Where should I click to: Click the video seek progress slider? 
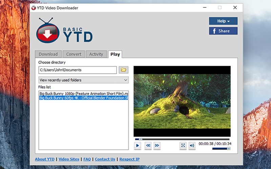(x=182, y=139)
